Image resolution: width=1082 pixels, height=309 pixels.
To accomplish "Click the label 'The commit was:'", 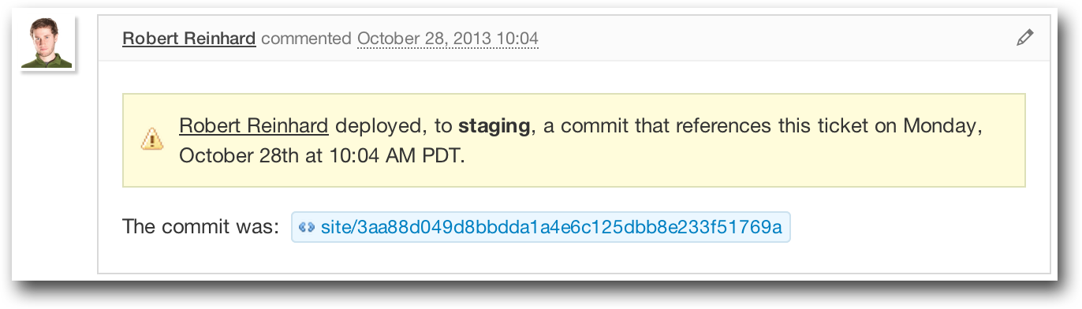I will (x=201, y=228).
